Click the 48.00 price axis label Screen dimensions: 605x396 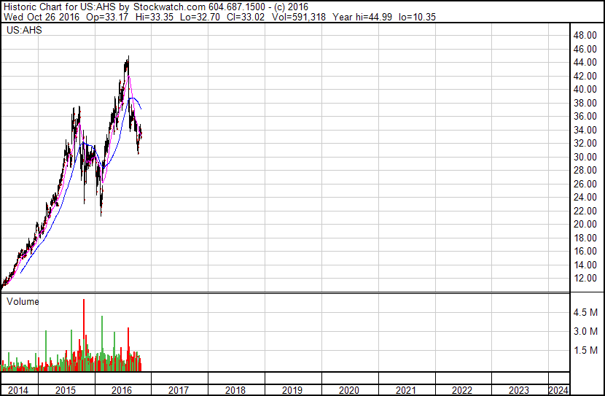click(x=585, y=36)
